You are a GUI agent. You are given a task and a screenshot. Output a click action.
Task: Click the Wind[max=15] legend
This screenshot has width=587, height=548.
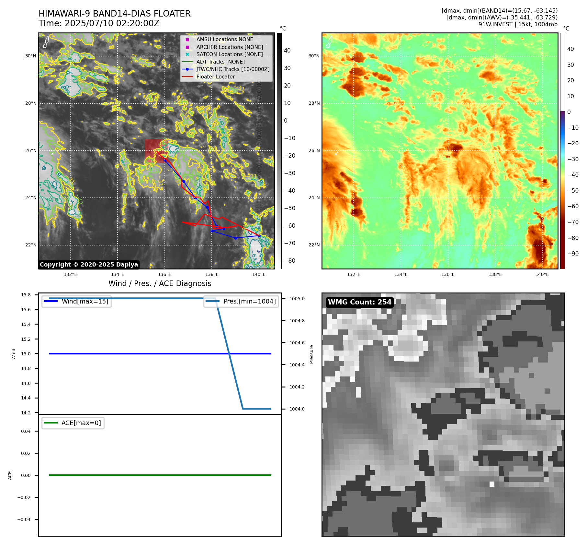tap(77, 301)
